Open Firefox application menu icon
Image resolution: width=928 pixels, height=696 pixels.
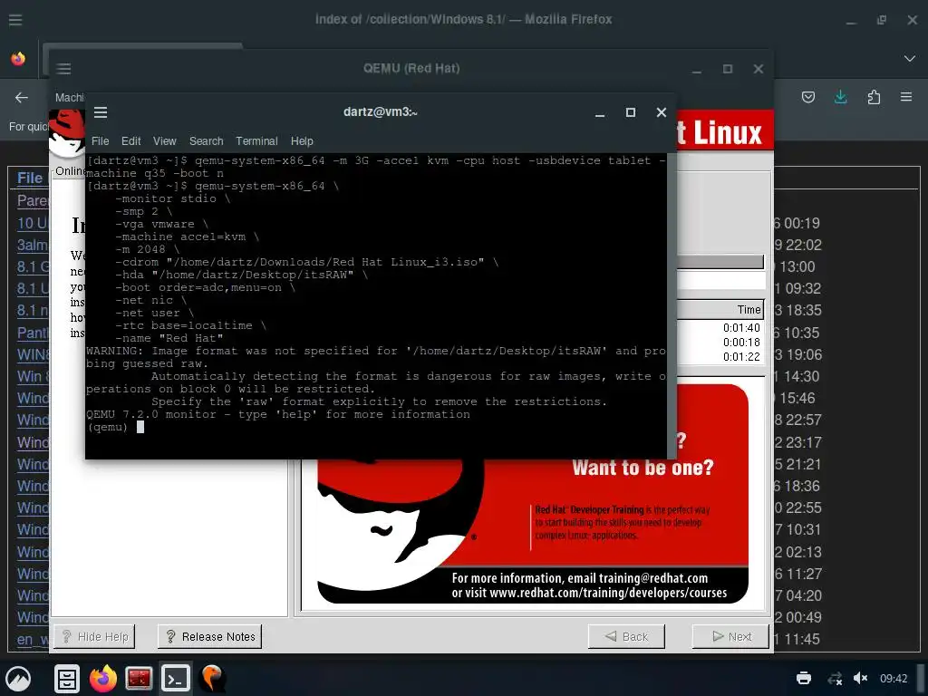point(906,97)
